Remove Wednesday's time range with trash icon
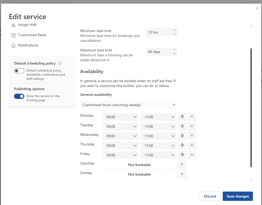262x205 pixels. [x=182, y=136]
